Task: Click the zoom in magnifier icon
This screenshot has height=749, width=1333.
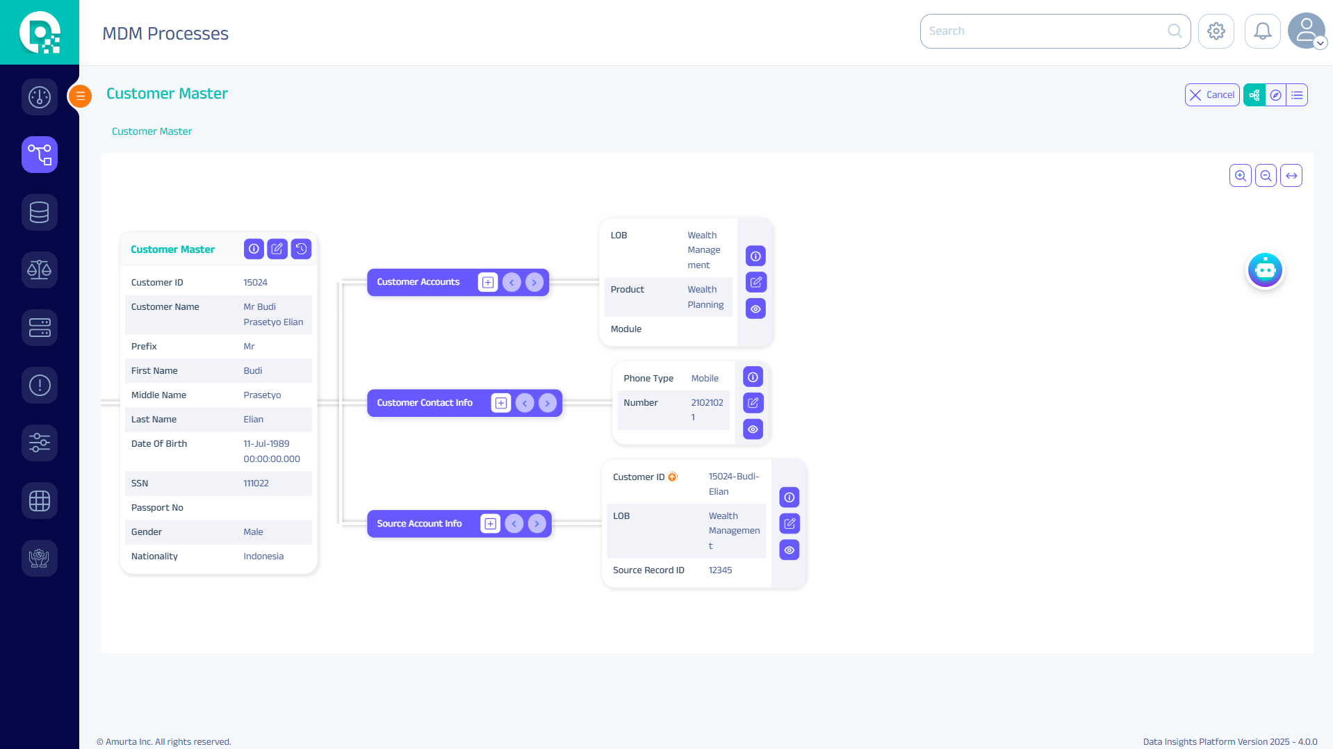Action: click(1240, 176)
